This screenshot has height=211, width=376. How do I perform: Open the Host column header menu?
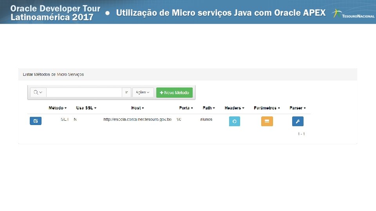tap(137, 108)
